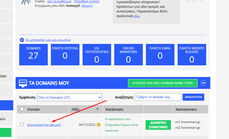229x139 pixels.
Task: Open the Πακέτα Website Builder tile
Action: click(192, 55)
